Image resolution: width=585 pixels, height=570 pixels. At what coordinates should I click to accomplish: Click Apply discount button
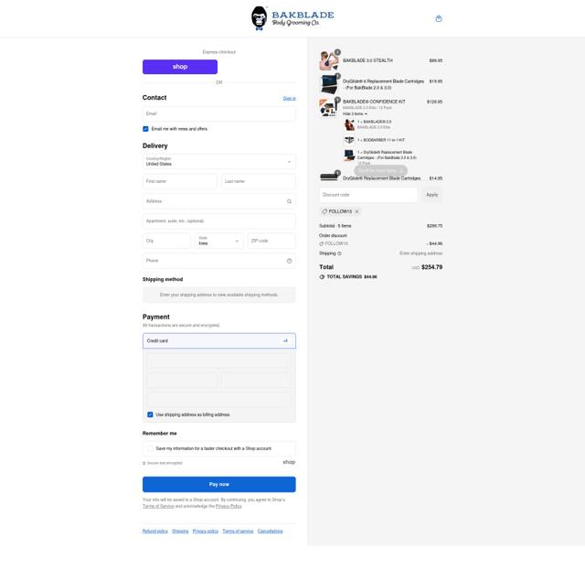(x=432, y=195)
